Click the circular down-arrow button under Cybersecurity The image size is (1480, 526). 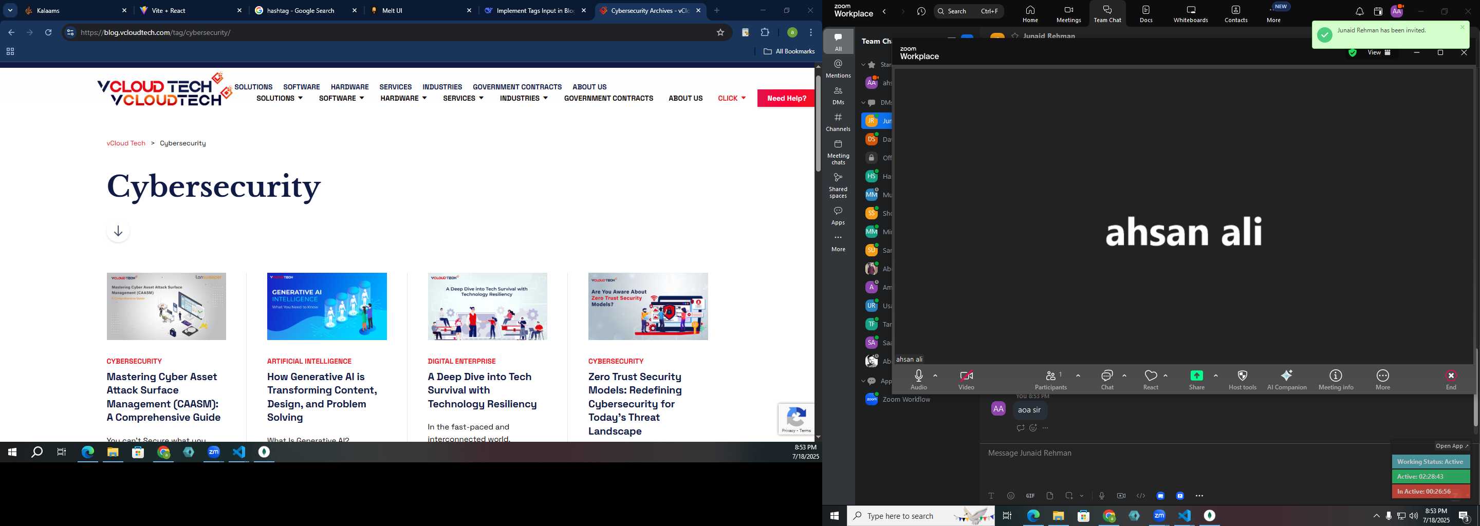(118, 231)
